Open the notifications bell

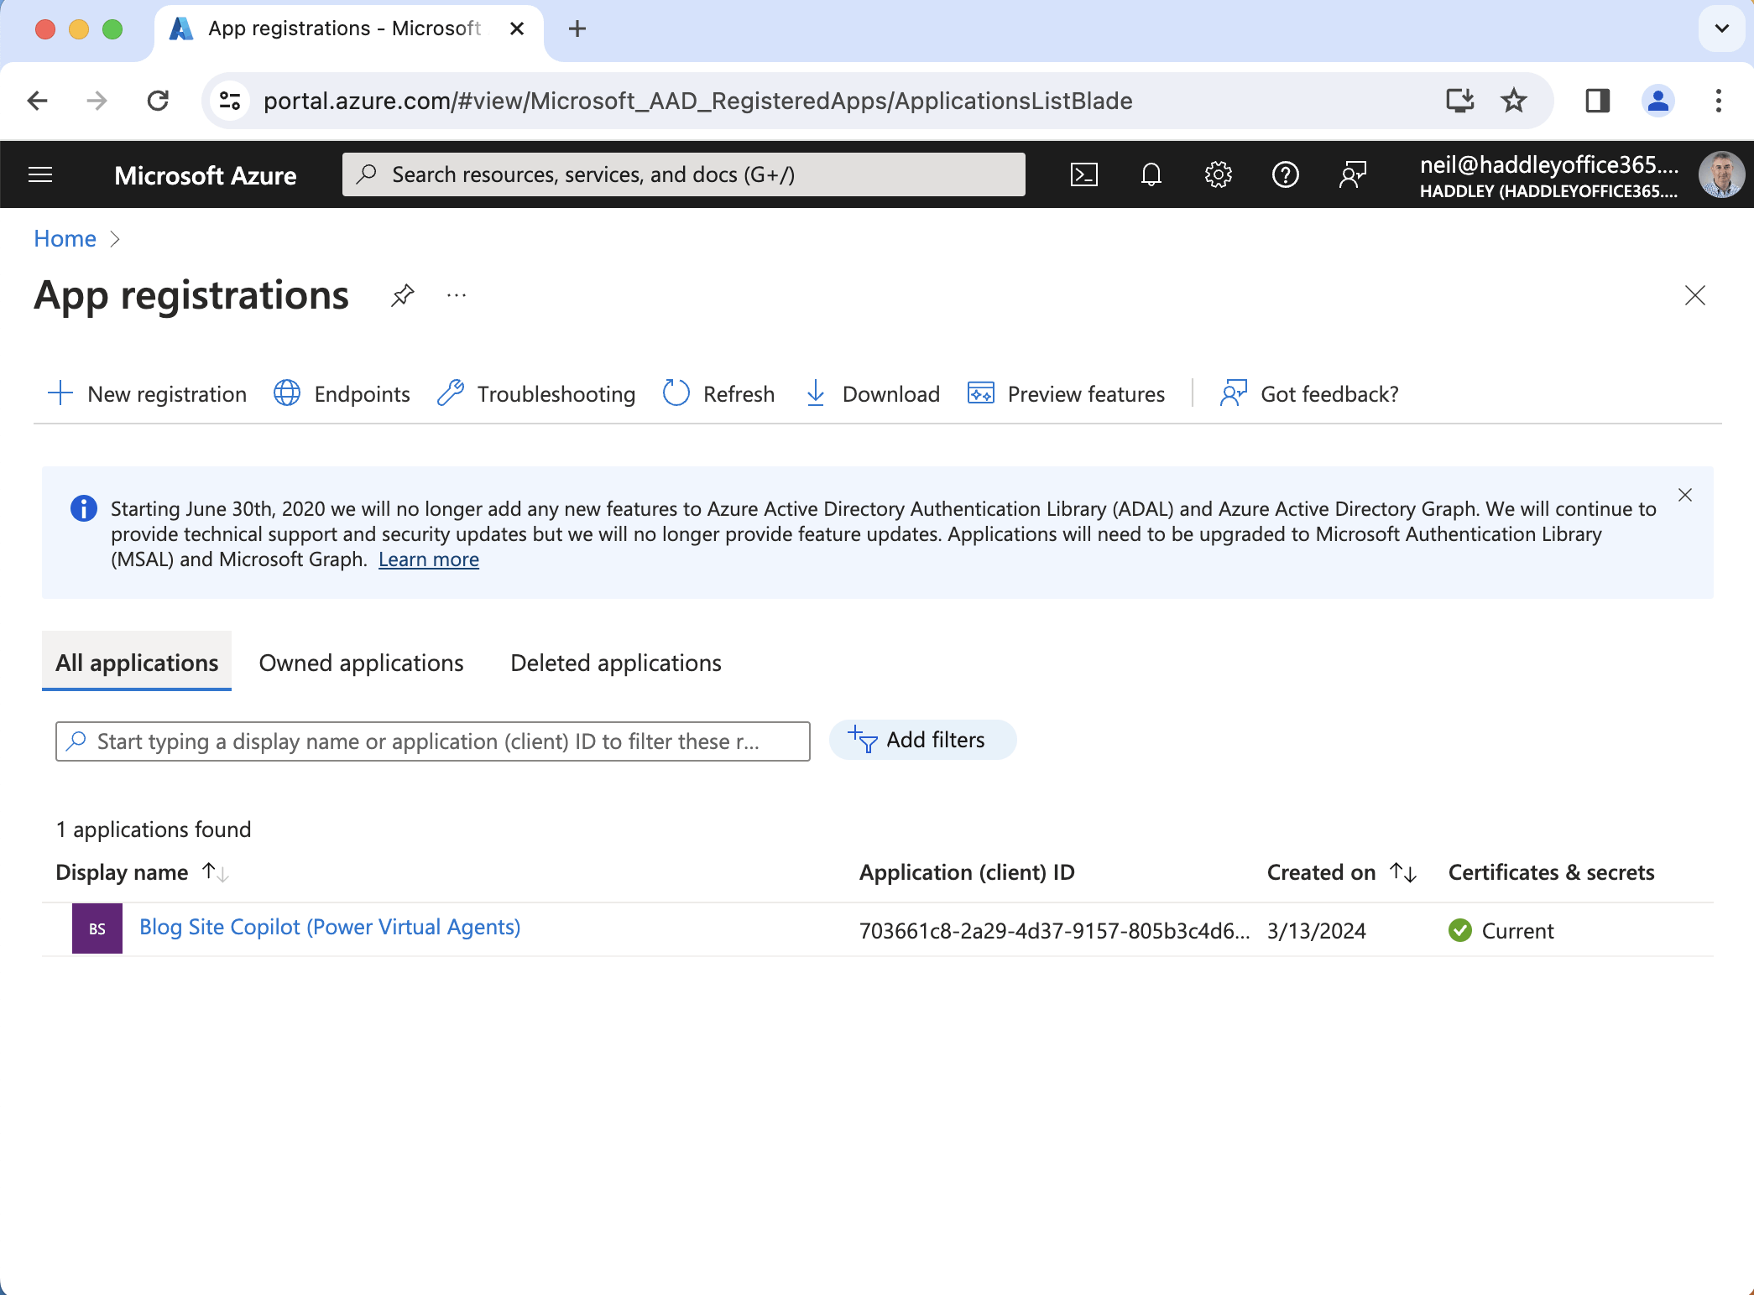pyautogui.click(x=1151, y=174)
